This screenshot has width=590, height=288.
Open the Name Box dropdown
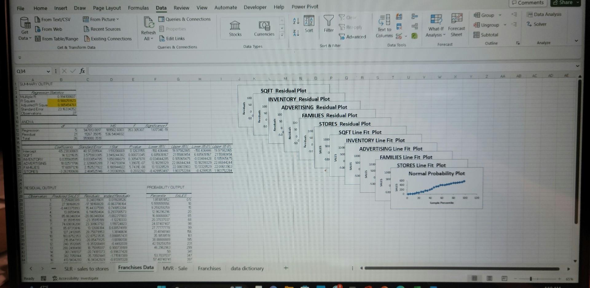48,71
